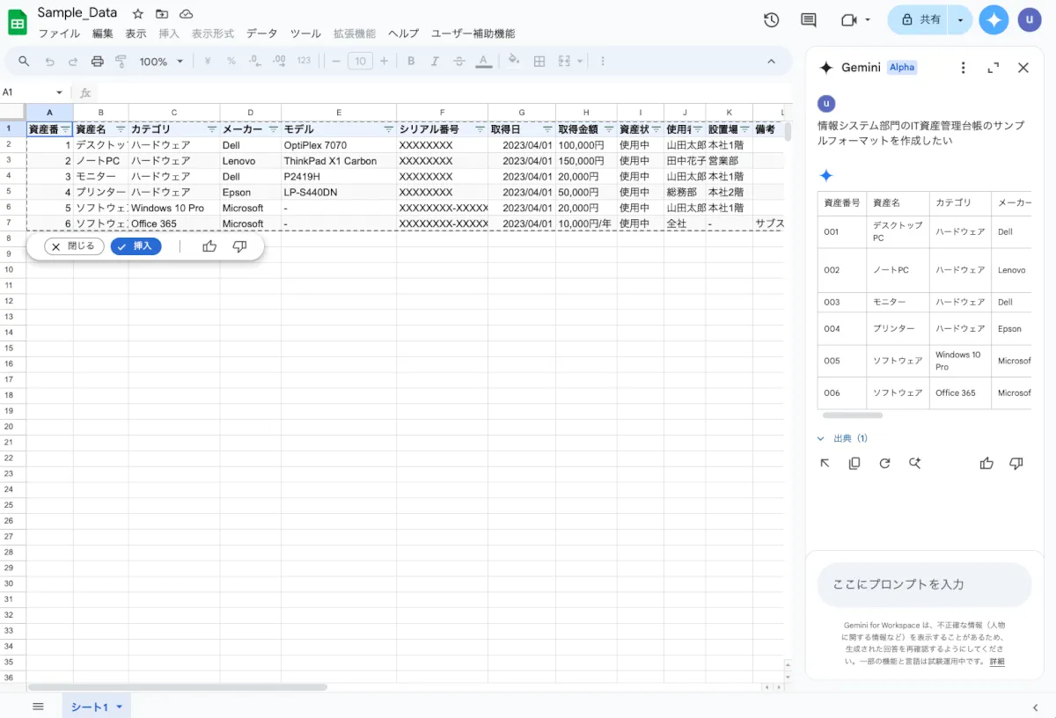Screen dimensions: 1056x718
Task: Select the シート1 sheet tab
Action: 89,707
